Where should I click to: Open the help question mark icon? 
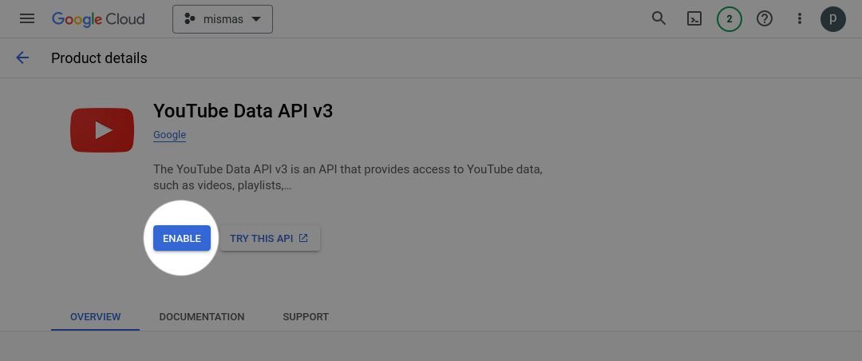tap(765, 19)
